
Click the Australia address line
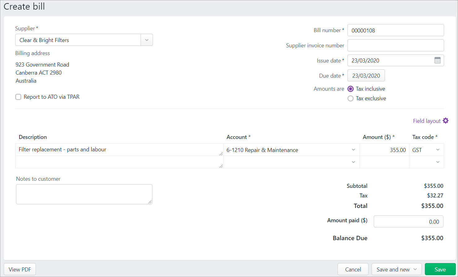26,81
